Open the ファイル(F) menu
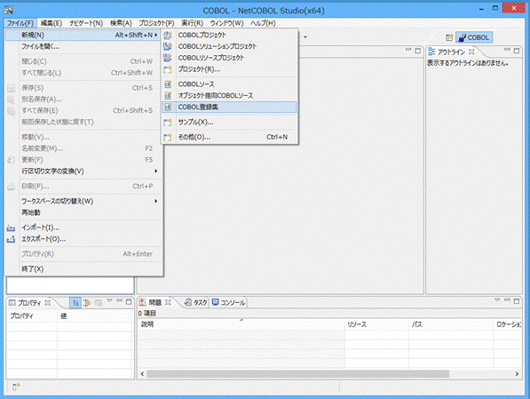 coord(20,23)
